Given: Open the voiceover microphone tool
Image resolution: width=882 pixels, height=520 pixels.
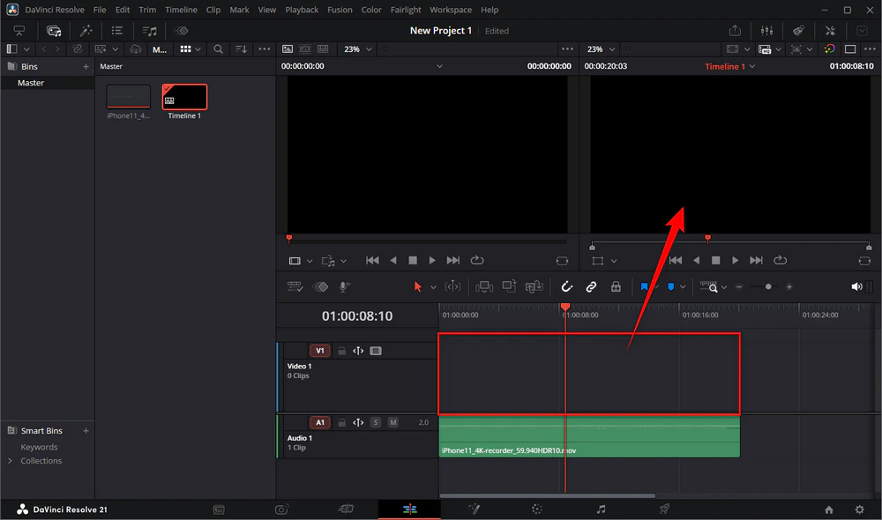Looking at the screenshot, I should click(344, 286).
